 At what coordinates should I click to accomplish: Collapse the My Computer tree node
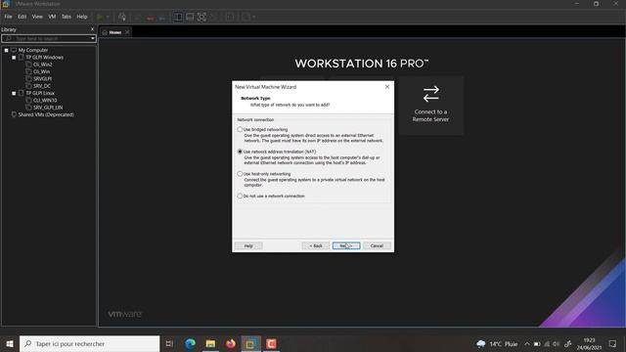7,50
